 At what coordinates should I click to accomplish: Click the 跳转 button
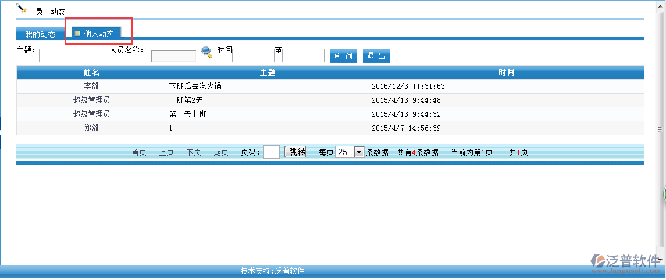point(295,152)
